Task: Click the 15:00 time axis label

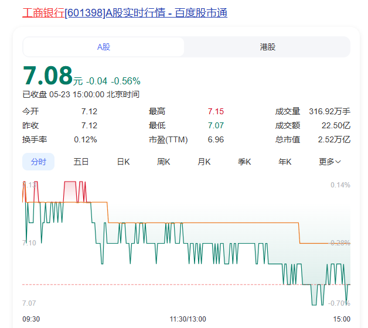Action: point(342,319)
